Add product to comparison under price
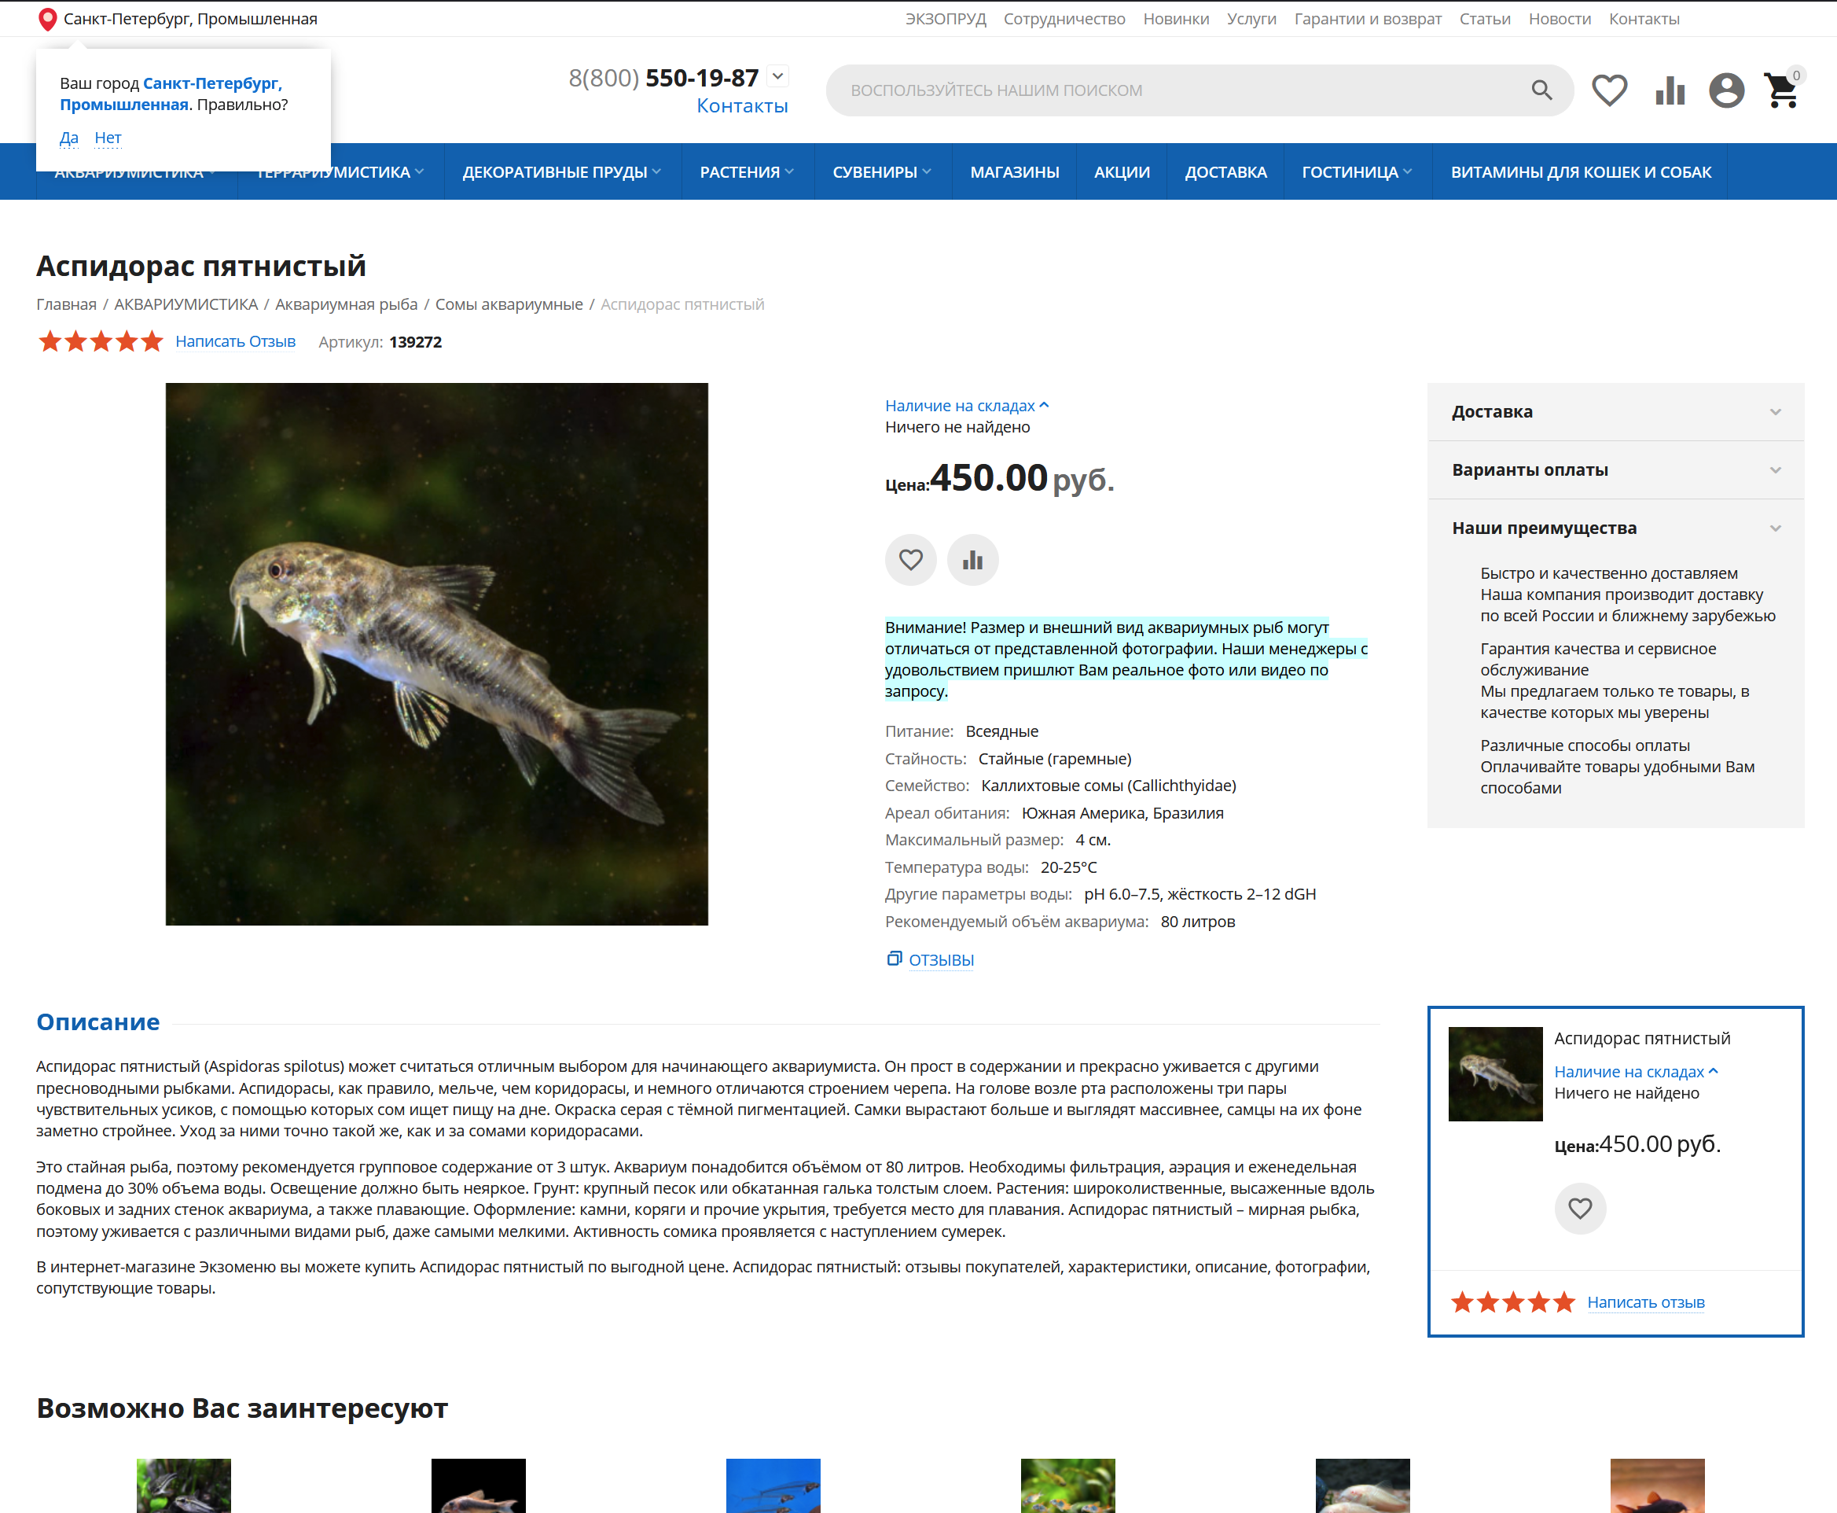The width and height of the screenshot is (1837, 1513). point(972,560)
